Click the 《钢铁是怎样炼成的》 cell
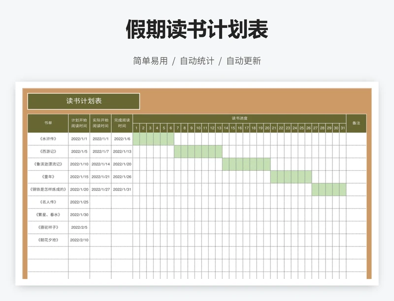This screenshot has height=301, width=394. pyautogui.click(x=48, y=190)
